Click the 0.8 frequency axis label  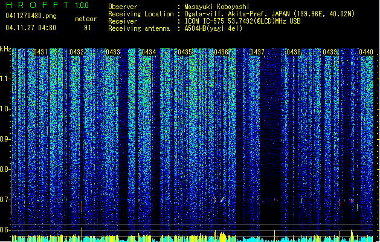click(5, 169)
